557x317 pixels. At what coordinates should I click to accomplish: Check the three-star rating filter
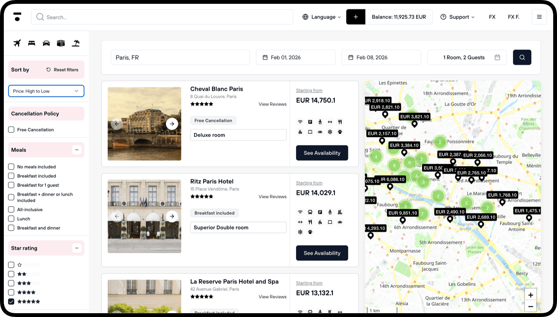(x=11, y=283)
